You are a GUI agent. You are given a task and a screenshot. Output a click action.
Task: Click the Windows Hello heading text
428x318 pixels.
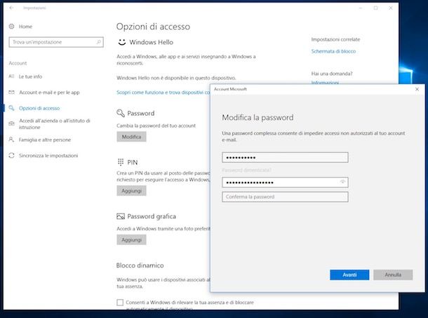click(152, 42)
